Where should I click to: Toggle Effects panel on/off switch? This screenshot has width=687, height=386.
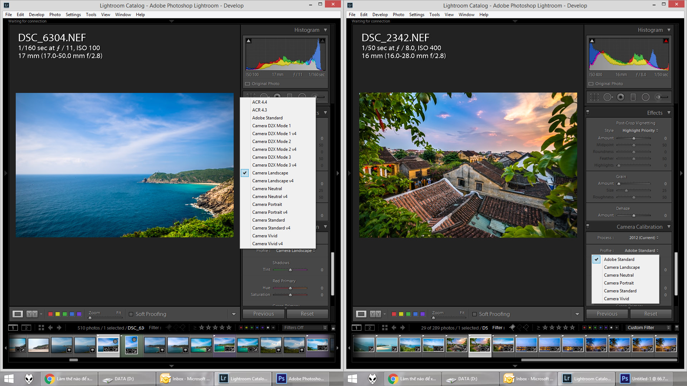tap(588, 112)
